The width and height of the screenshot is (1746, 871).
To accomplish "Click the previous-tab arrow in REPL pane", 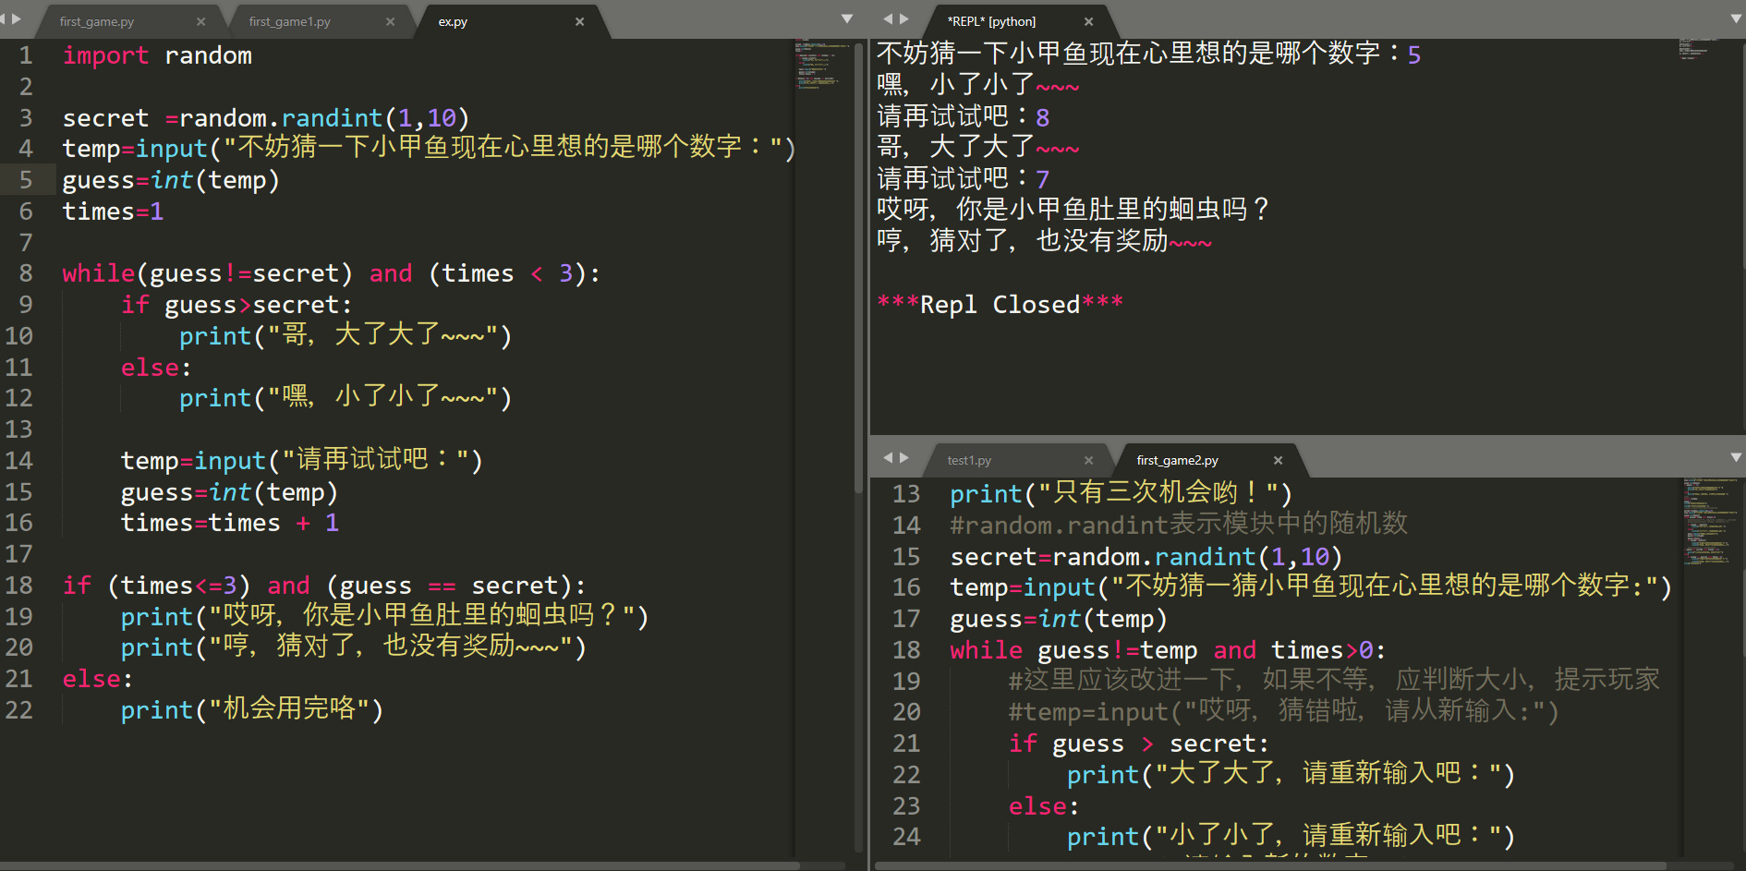I will 888,18.
